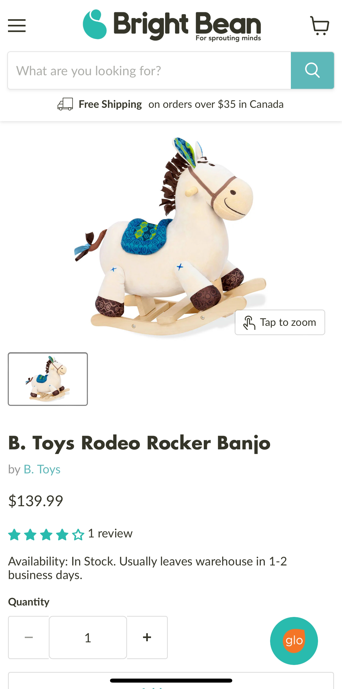
Task: Click the first filled rating star
Action: click(14, 535)
